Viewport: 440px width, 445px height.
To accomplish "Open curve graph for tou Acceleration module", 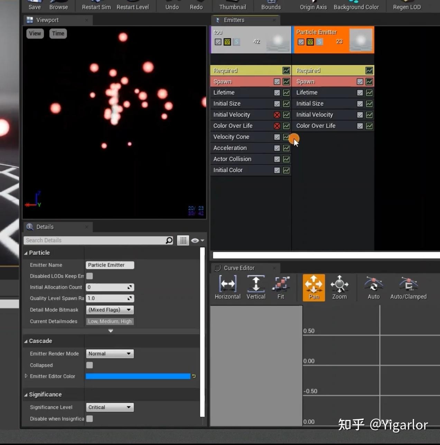I will click(x=287, y=148).
